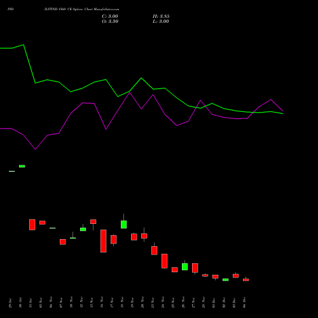Click the high price value H: 3.85

point(161,17)
